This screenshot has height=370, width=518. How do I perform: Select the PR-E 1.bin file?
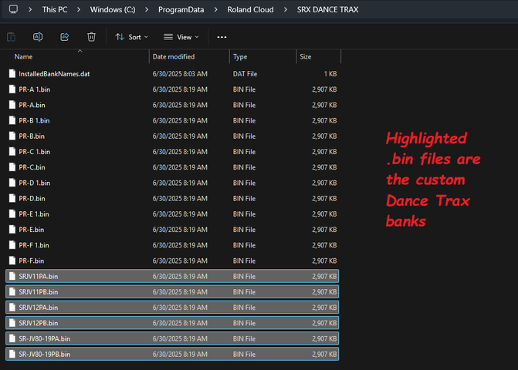[x=172, y=214]
